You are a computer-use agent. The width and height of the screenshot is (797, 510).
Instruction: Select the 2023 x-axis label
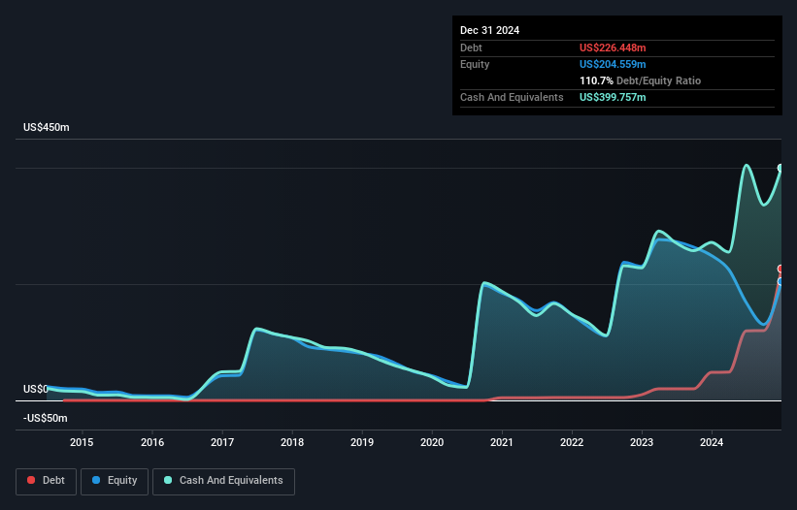point(642,442)
